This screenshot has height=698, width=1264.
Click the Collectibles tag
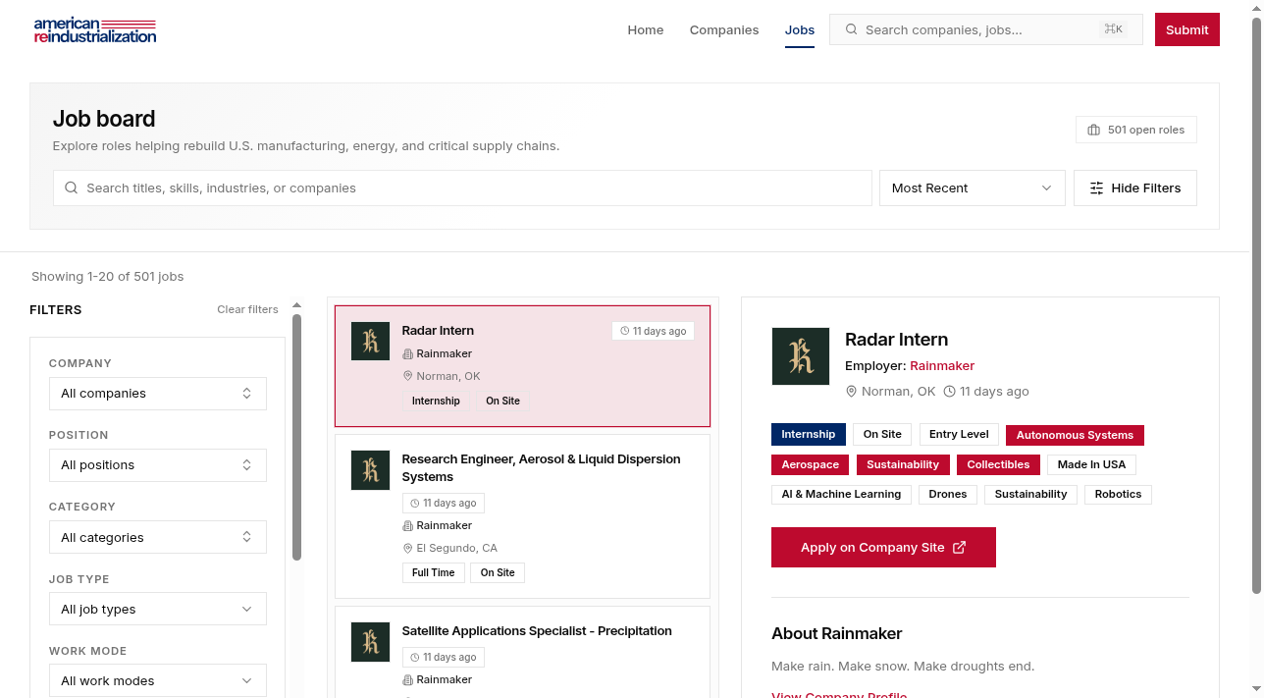[998, 464]
